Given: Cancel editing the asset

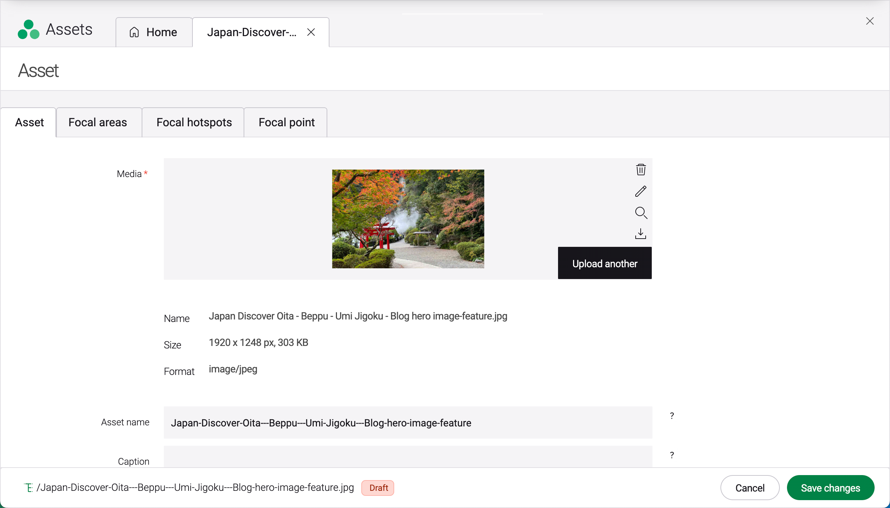Looking at the screenshot, I should pos(750,488).
